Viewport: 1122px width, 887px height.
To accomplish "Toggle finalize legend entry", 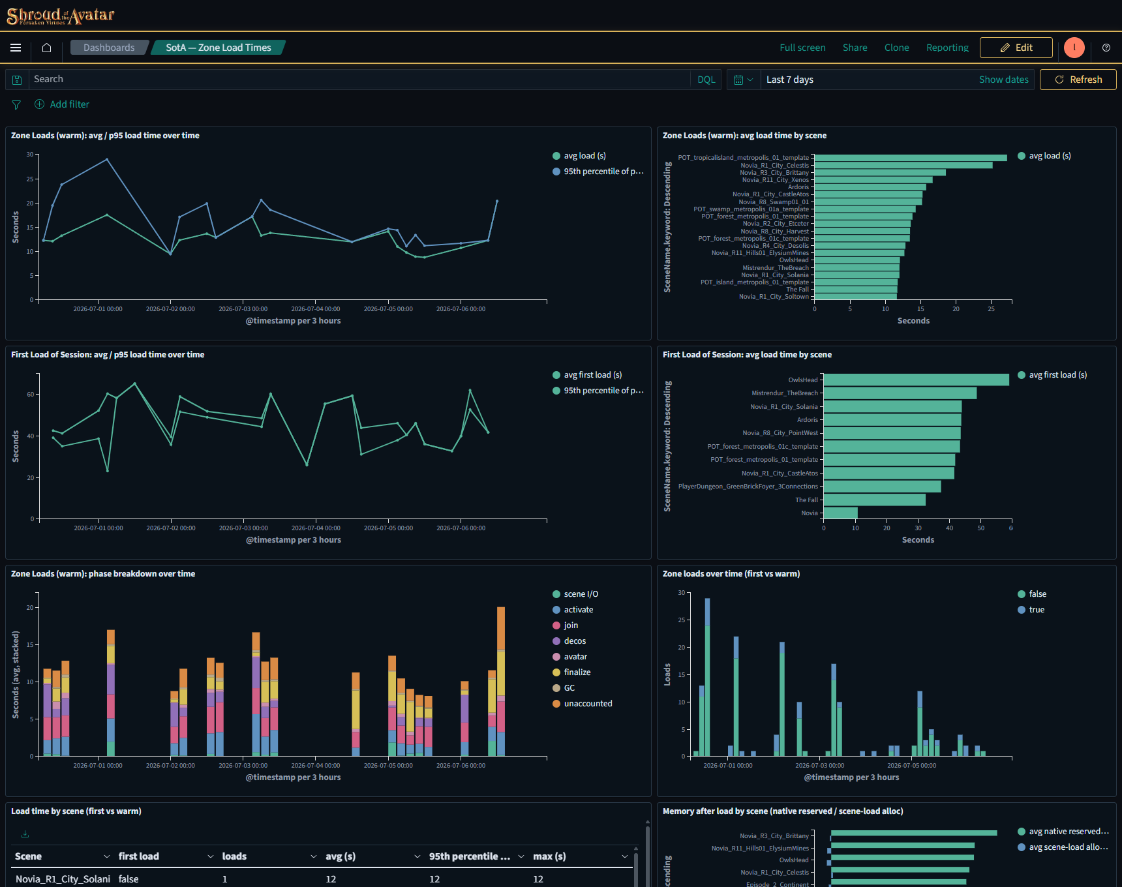I will [x=571, y=672].
